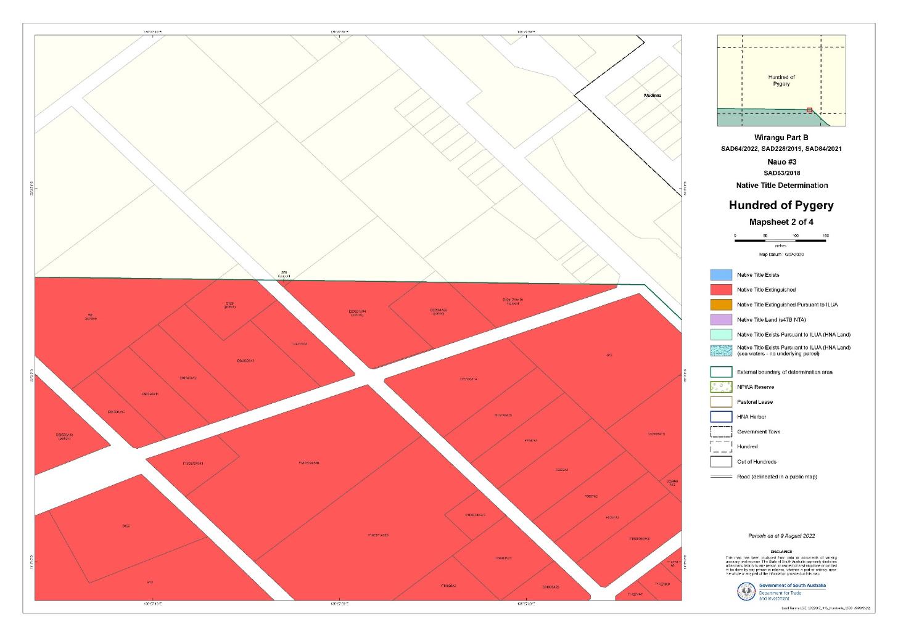Viewport: 898px width, 635px height.
Task: Click the 'SAD63/2018' text
Action: pos(781,173)
